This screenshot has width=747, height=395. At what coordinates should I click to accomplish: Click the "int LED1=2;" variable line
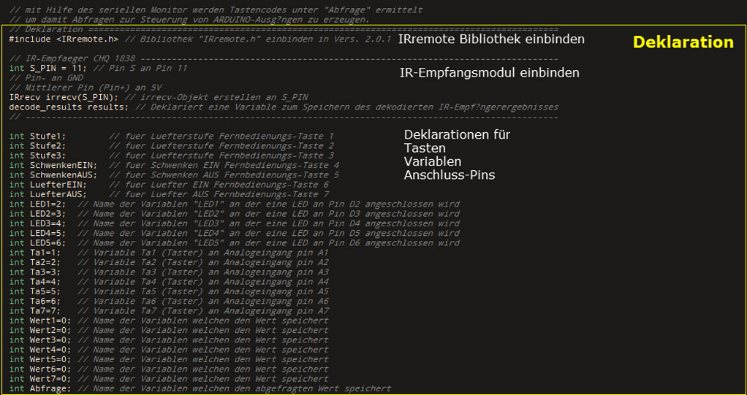click(x=37, y=204)
